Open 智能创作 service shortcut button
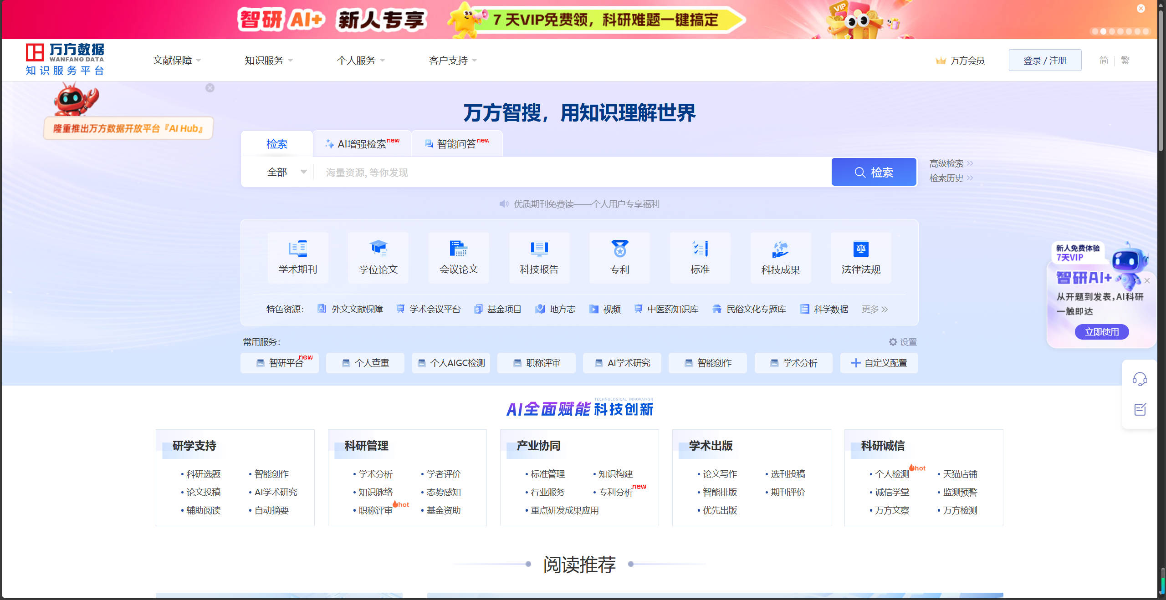1166x600 pixels. (707, 363)
